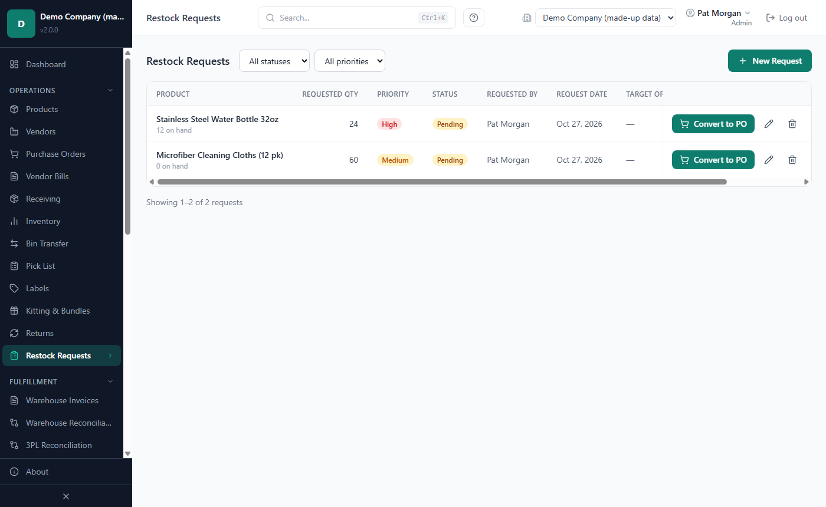Click the Bin Transfer arrows icon

pos(14,243)
